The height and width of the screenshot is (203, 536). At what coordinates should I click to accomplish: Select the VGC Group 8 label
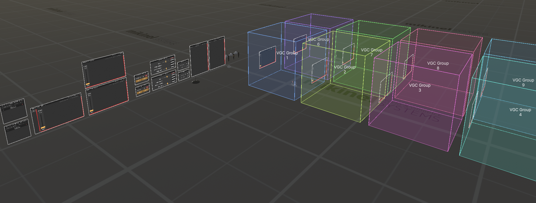click(x=438, y=65)
